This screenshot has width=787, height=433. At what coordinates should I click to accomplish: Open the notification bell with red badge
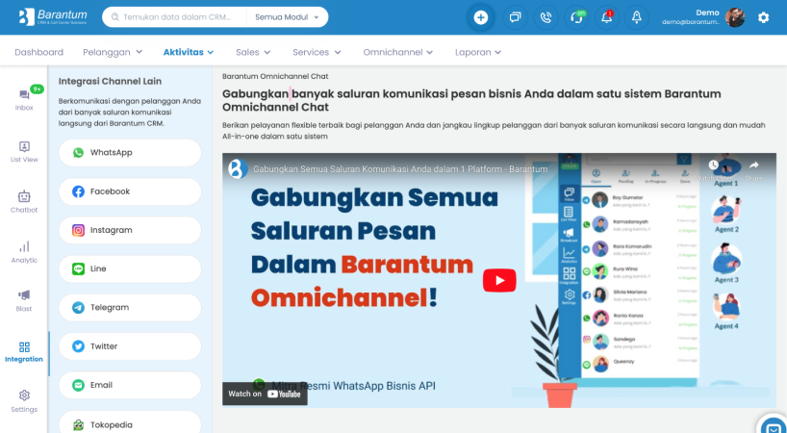click(x=607, y=17)
